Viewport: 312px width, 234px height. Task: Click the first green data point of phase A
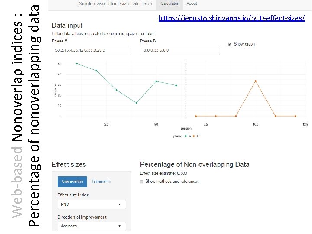pyautogui.click(x=76, y=64)
